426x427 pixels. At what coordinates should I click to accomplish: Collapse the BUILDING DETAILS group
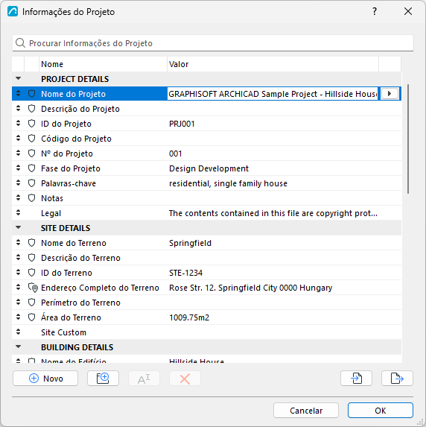(18, 347)
